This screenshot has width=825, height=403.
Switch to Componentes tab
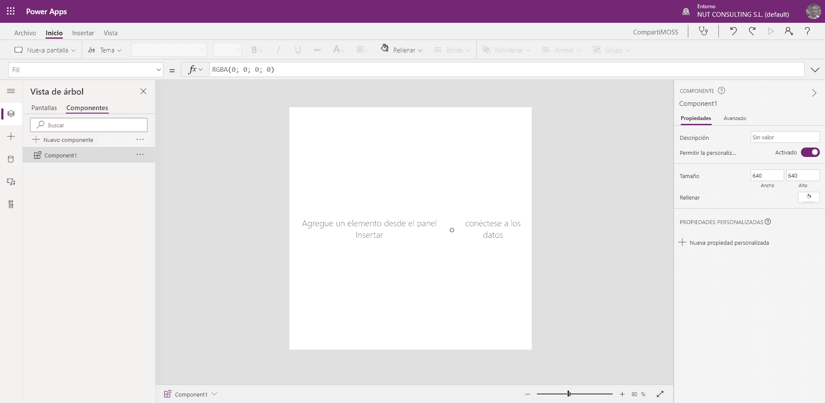pos(87,108)
